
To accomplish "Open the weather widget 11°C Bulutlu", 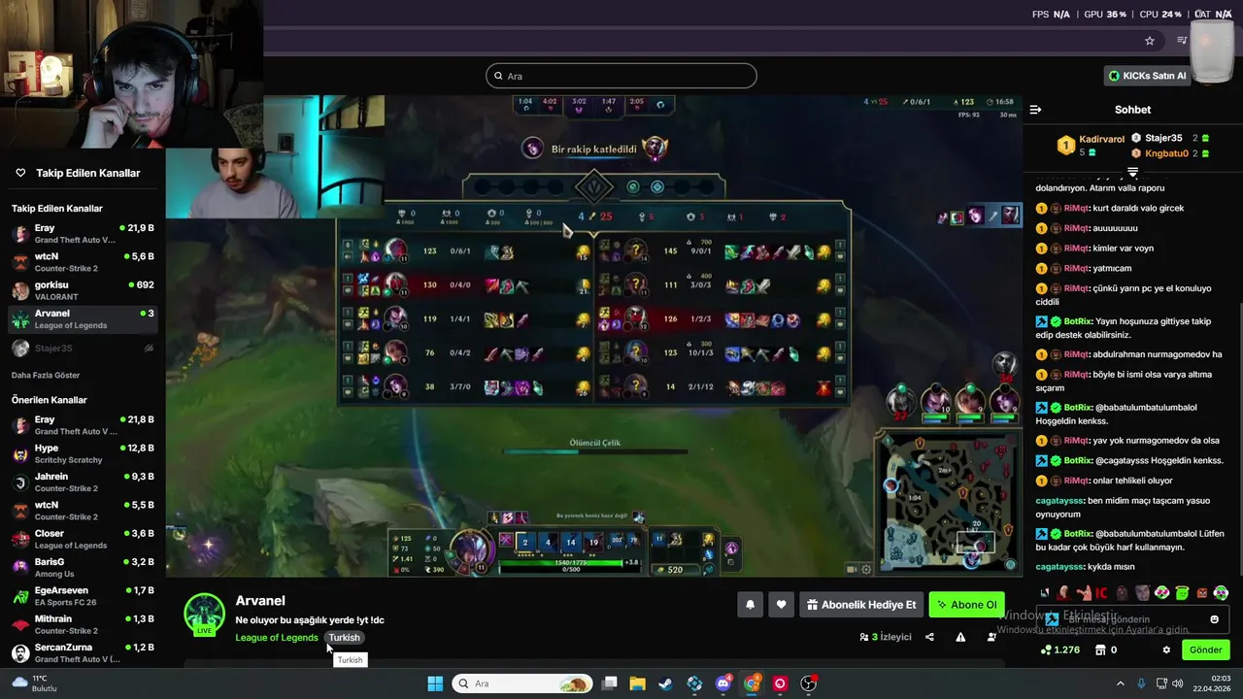I will pyautogui.click(x=34, y=683).
